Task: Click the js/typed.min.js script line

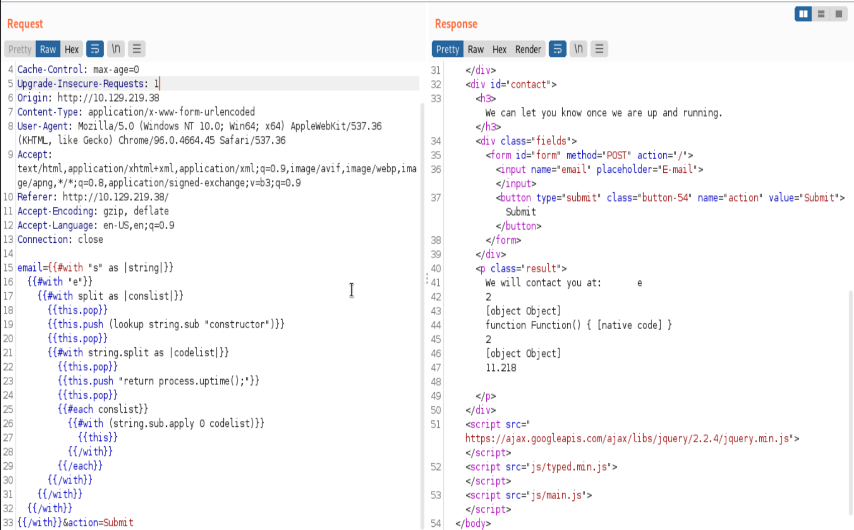Action: [542, 467]
